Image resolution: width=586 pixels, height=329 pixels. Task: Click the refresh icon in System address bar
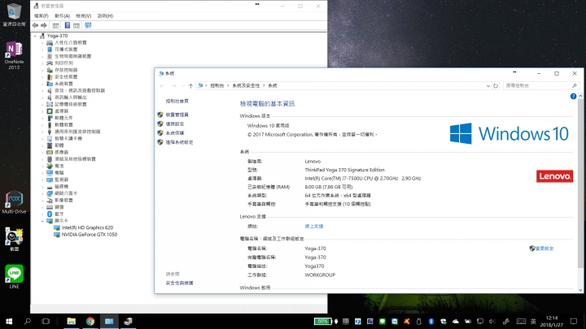[496, 86]
